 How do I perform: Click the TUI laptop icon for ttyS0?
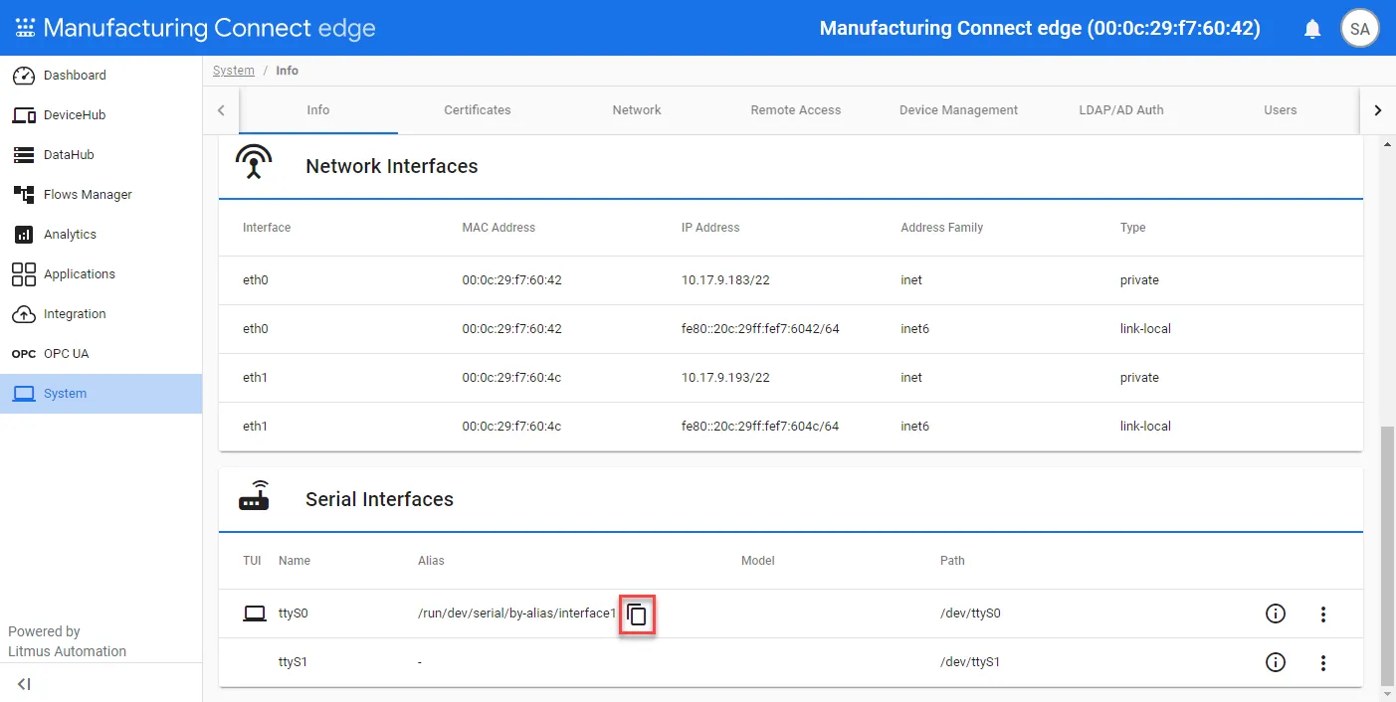point(255,614)
